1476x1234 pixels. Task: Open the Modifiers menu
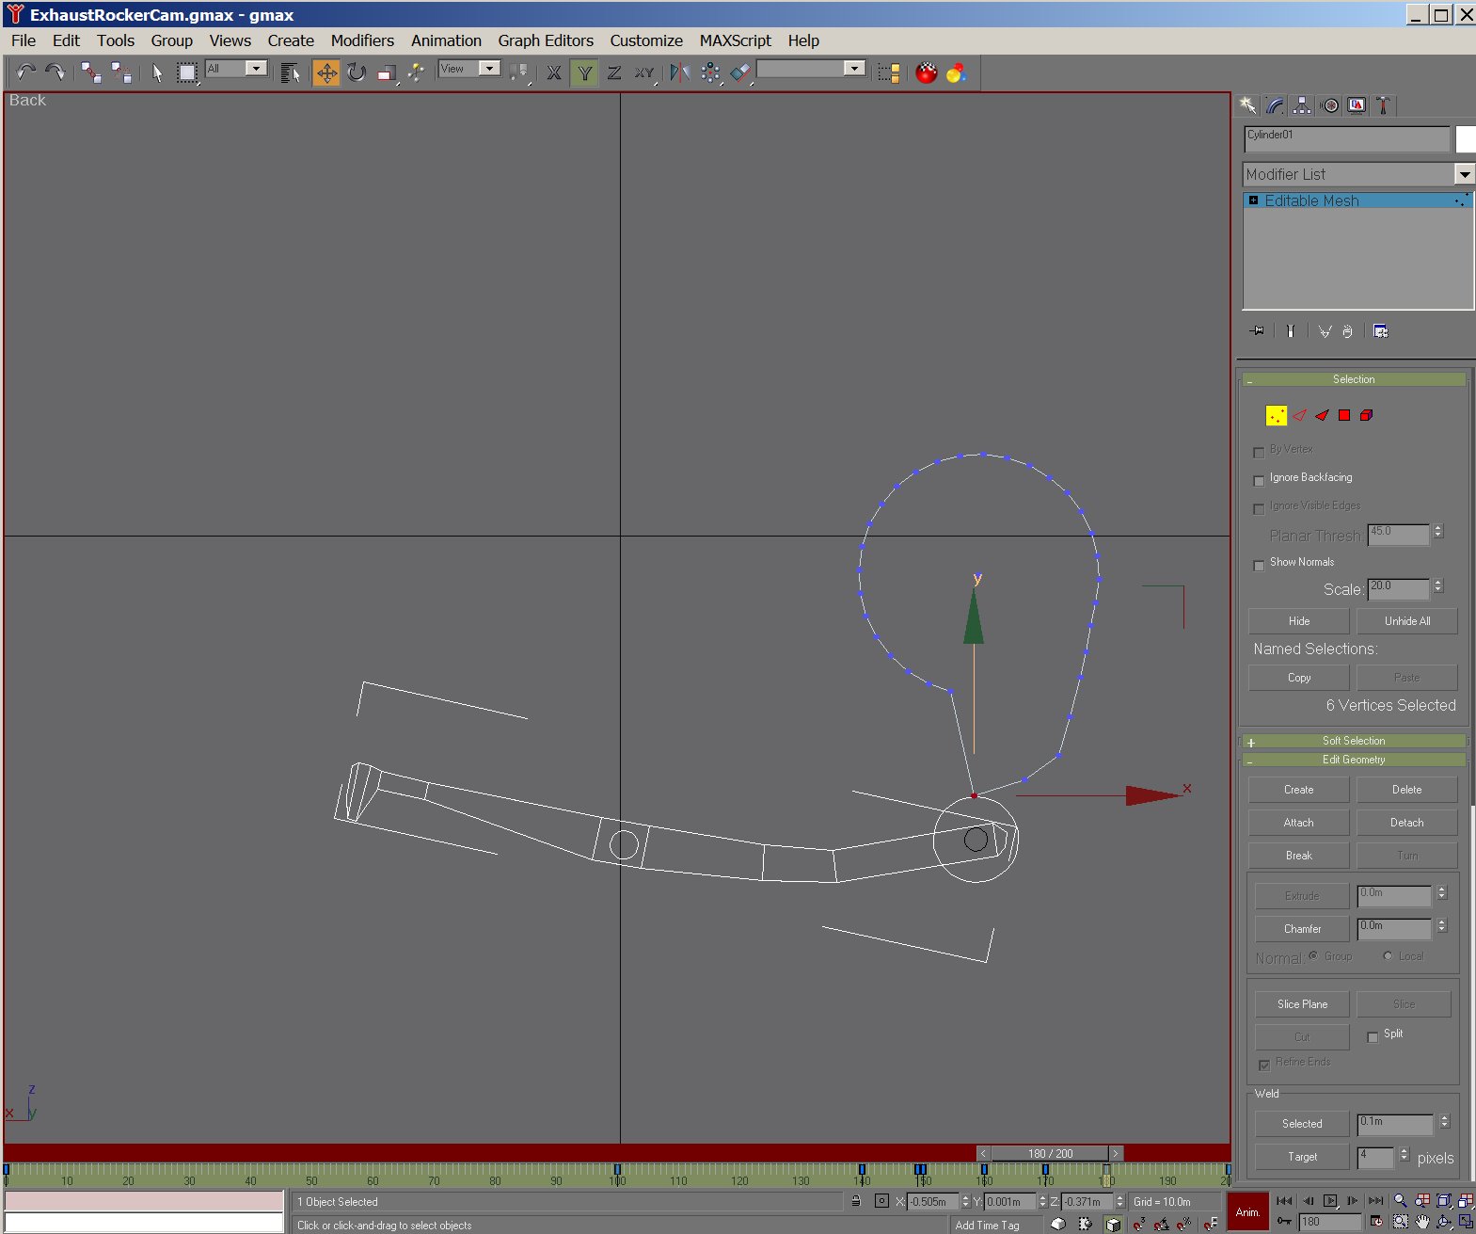(362, 40)
